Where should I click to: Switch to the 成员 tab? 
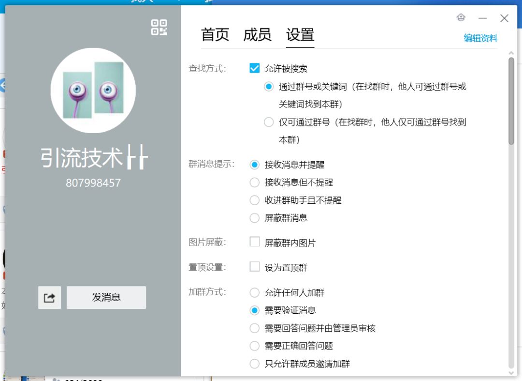[257, 35]
